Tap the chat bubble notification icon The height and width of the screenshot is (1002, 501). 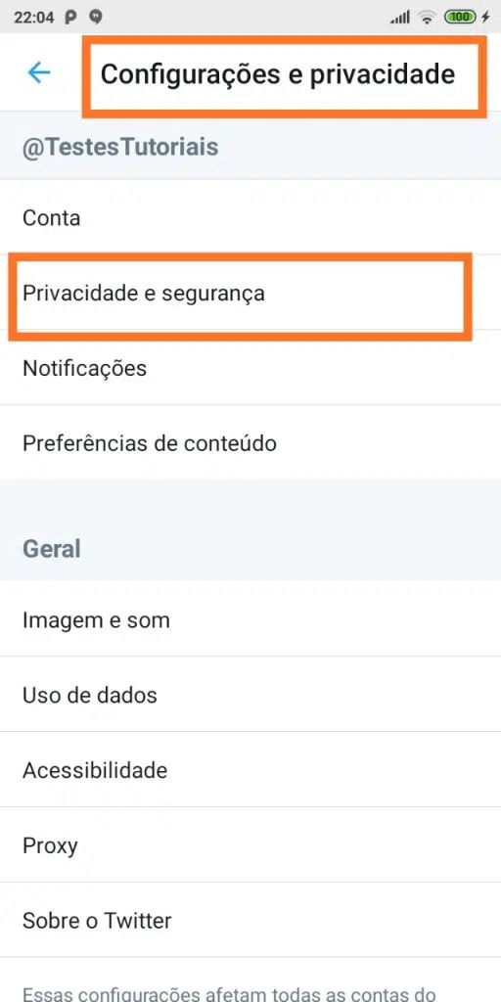click(x=96, y=18)
